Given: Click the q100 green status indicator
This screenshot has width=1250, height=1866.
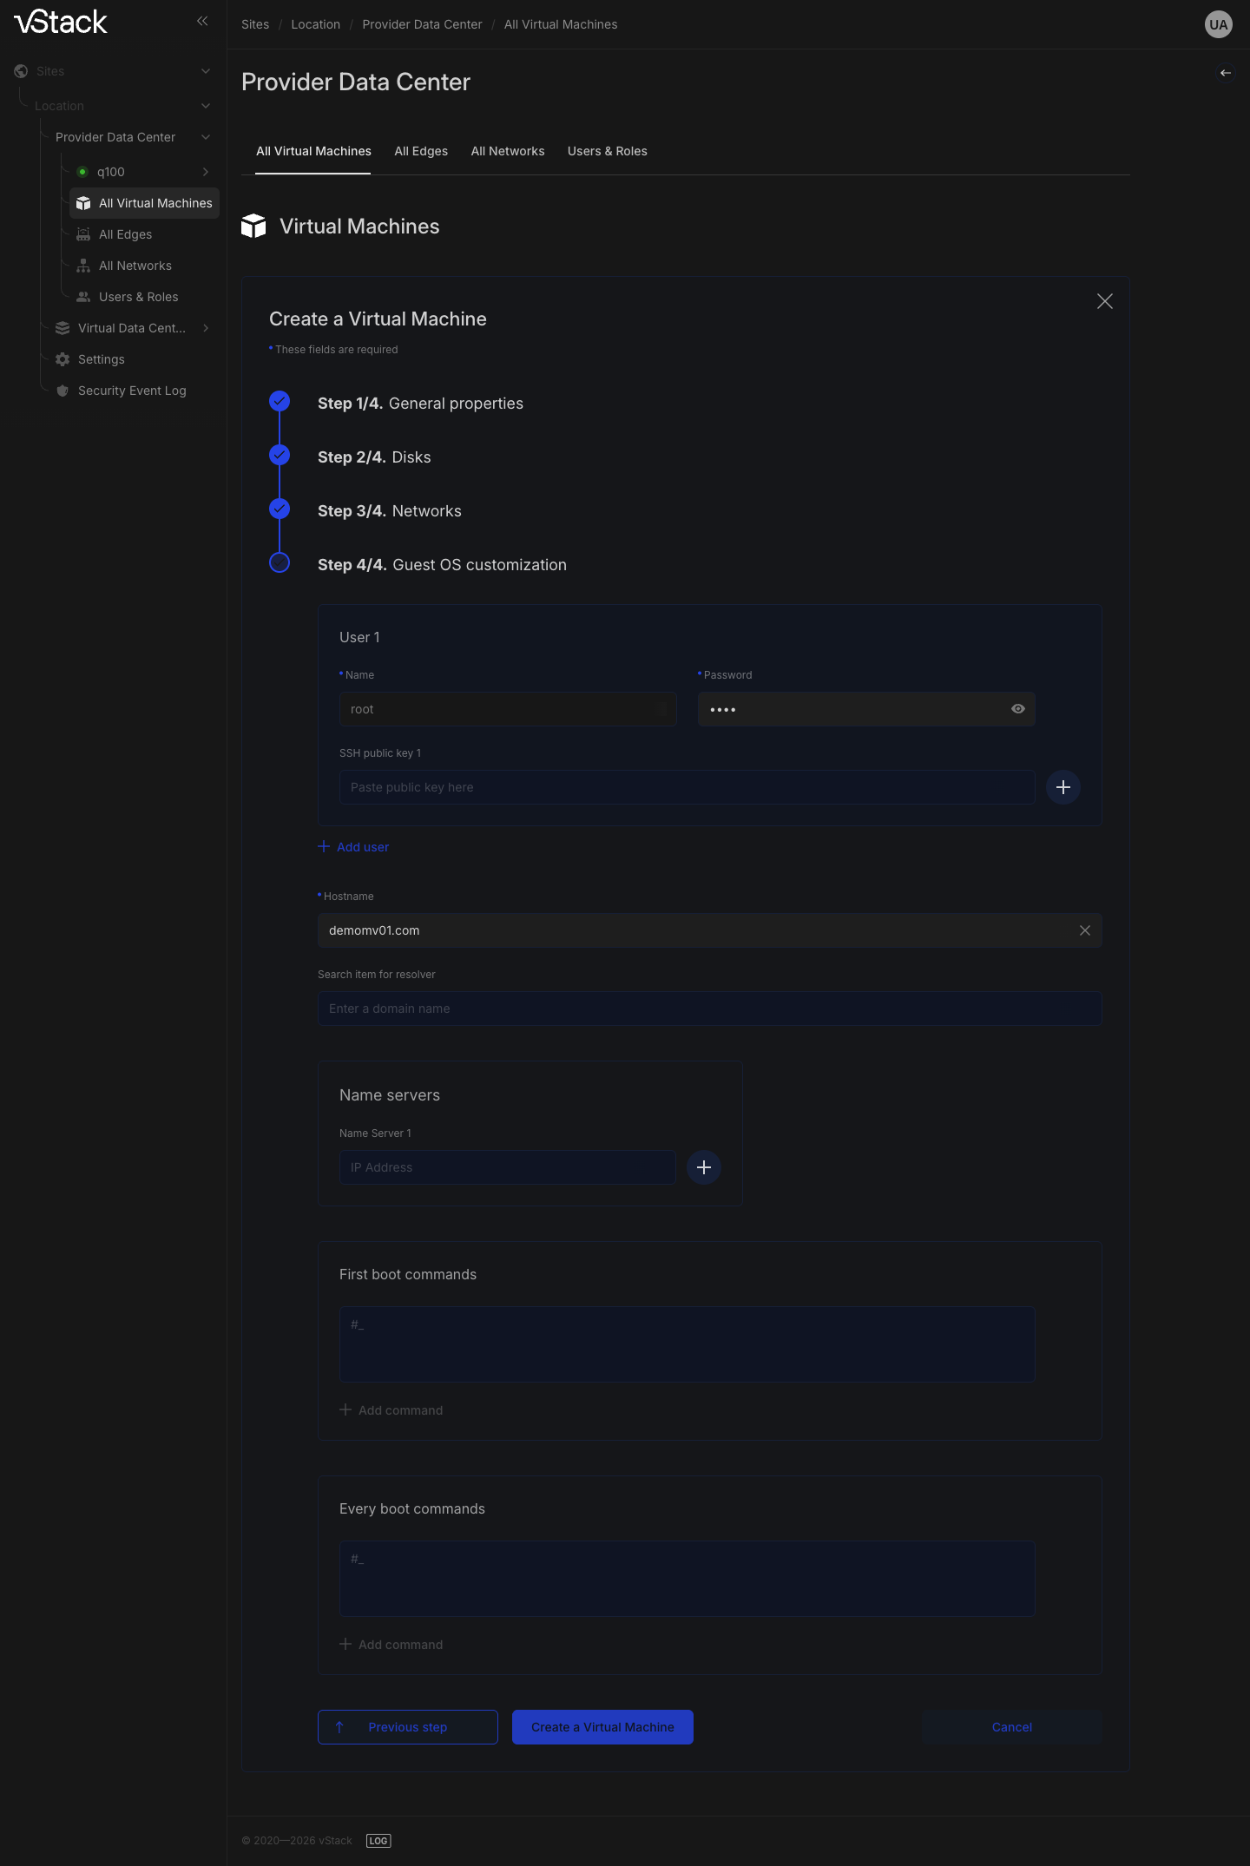Looking at the screenshot, I should tap(82, 172).
